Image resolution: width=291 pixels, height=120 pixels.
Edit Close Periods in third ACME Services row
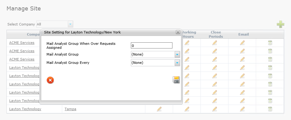215,59
